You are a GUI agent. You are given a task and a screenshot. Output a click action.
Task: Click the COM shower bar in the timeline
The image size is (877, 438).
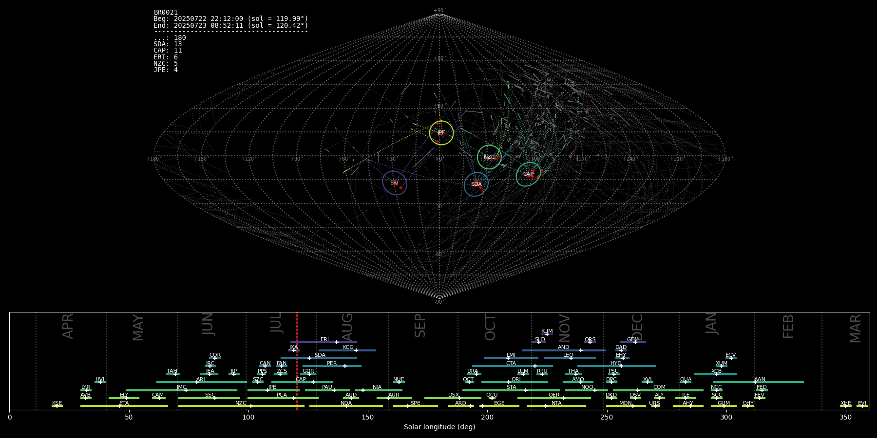(x=658, y=390)
